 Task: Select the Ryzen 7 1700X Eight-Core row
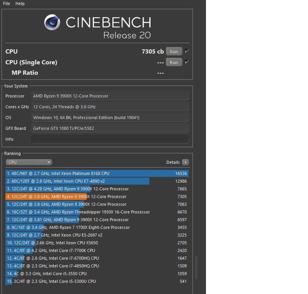(97, 227)
